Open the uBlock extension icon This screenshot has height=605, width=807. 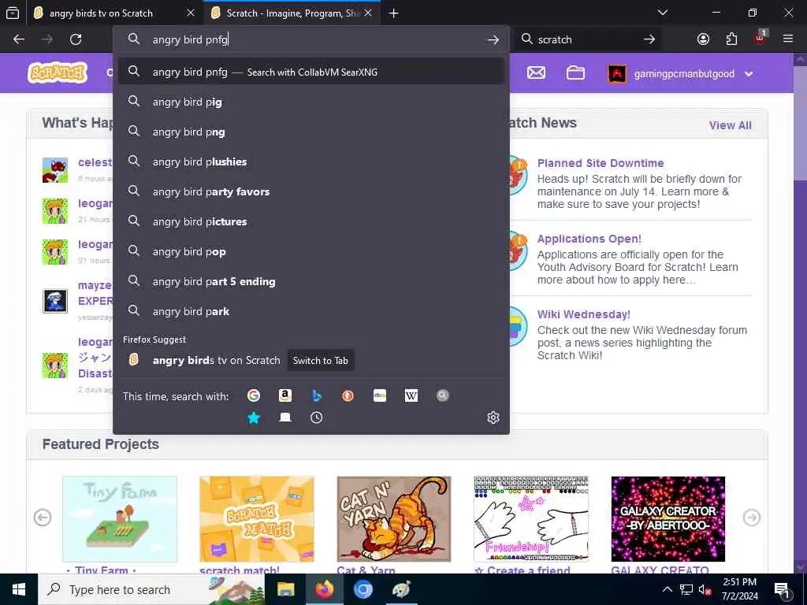(761, 39)
